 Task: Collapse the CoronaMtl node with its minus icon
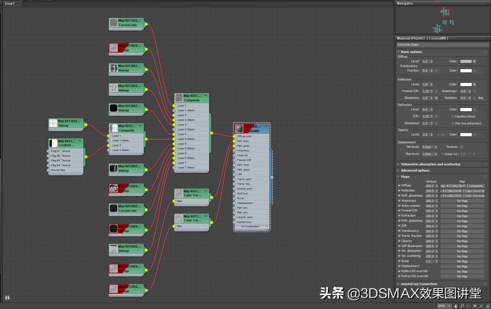(266, 126)
